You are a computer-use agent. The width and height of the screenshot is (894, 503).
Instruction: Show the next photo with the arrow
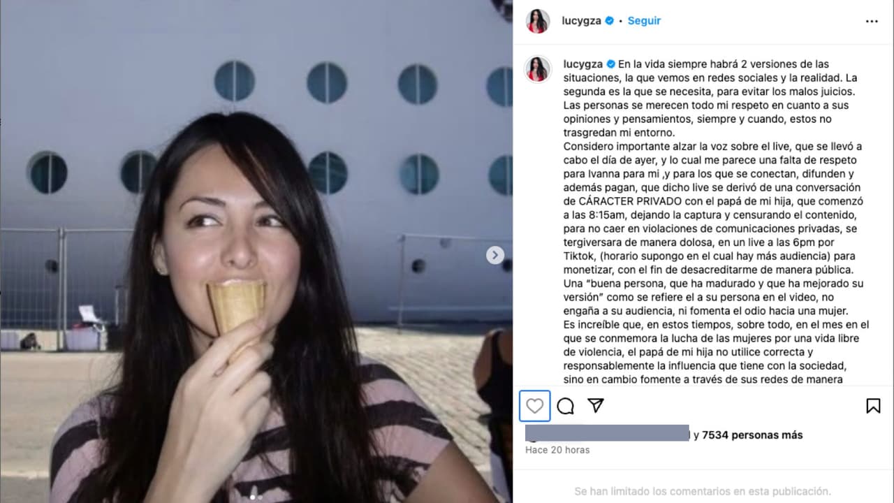coord(495,255)
